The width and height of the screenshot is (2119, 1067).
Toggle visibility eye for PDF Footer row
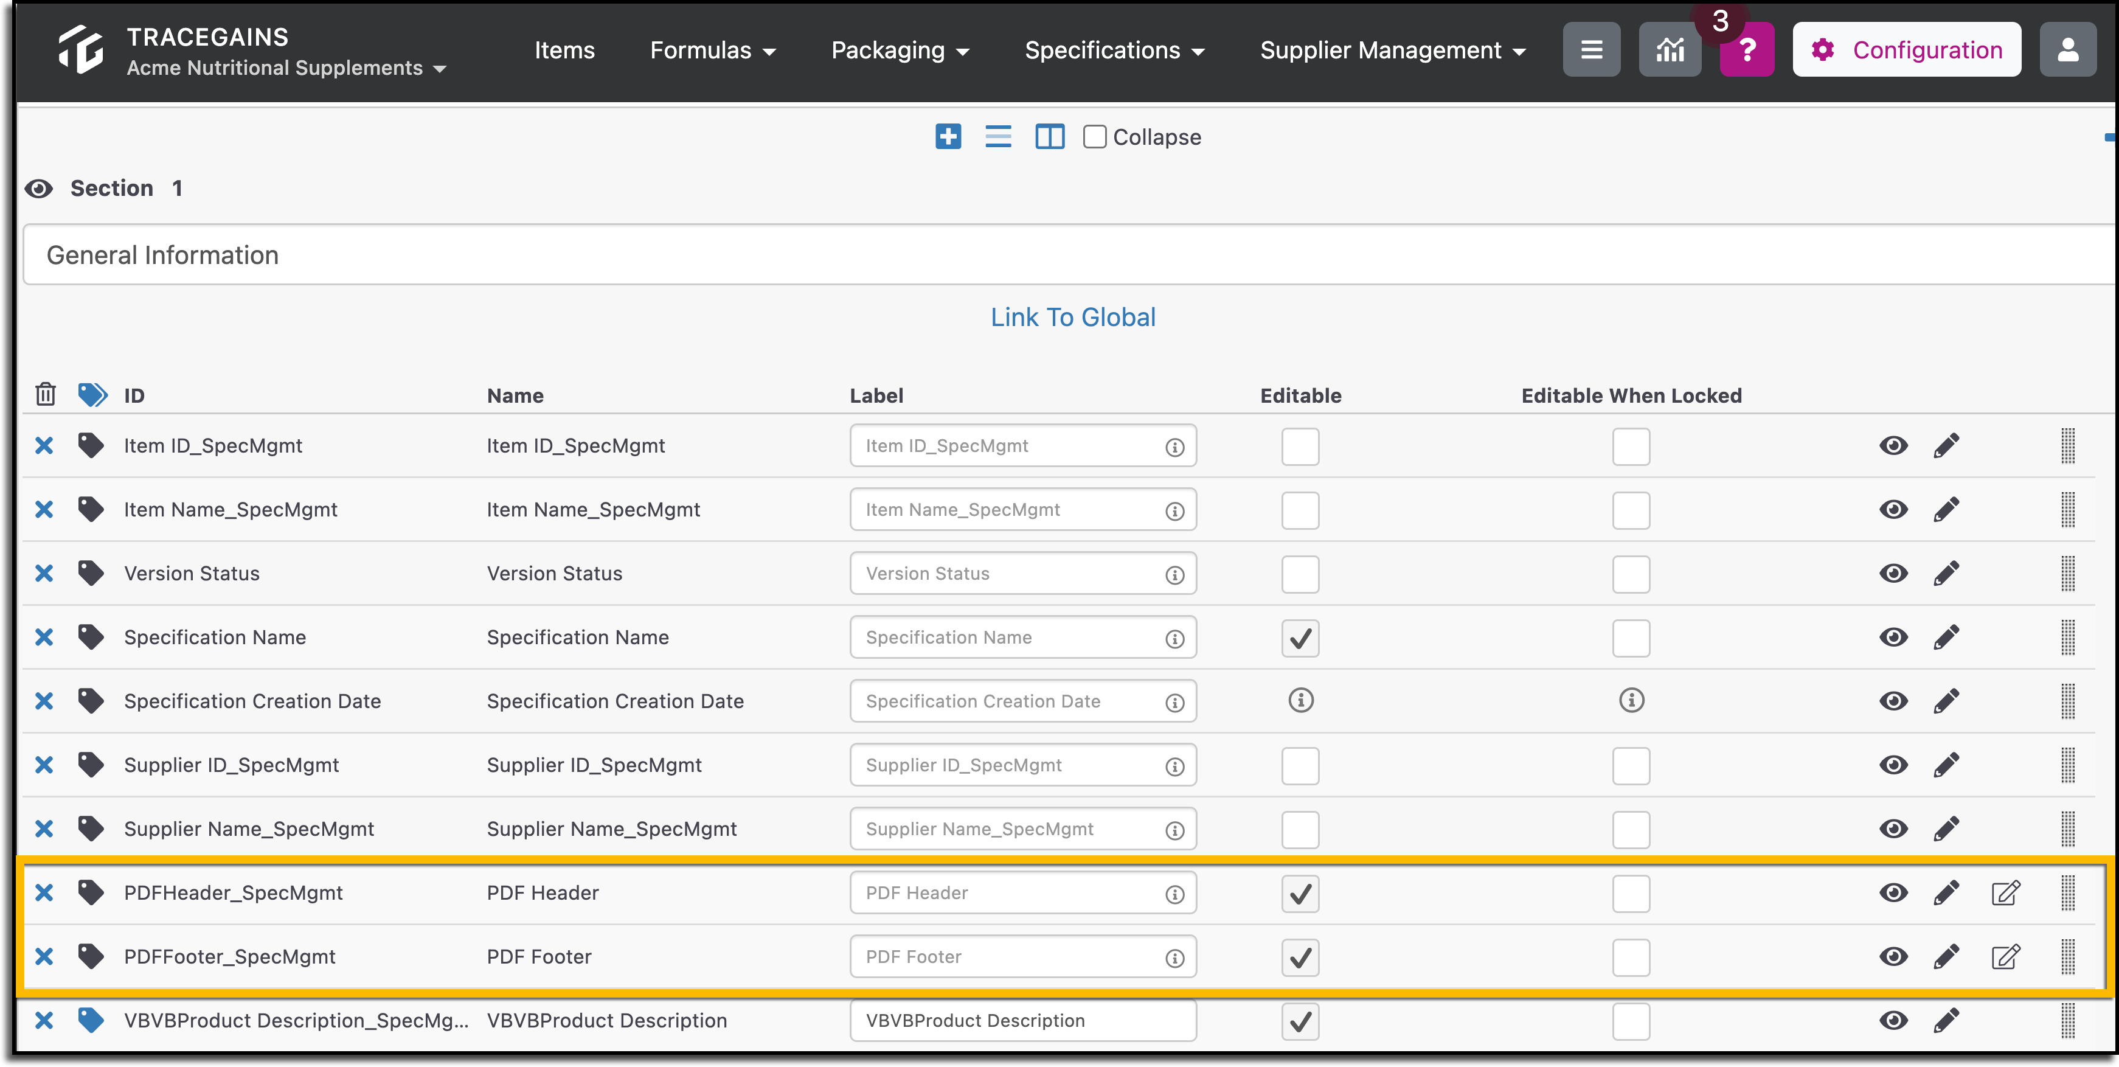[1893, 957]
